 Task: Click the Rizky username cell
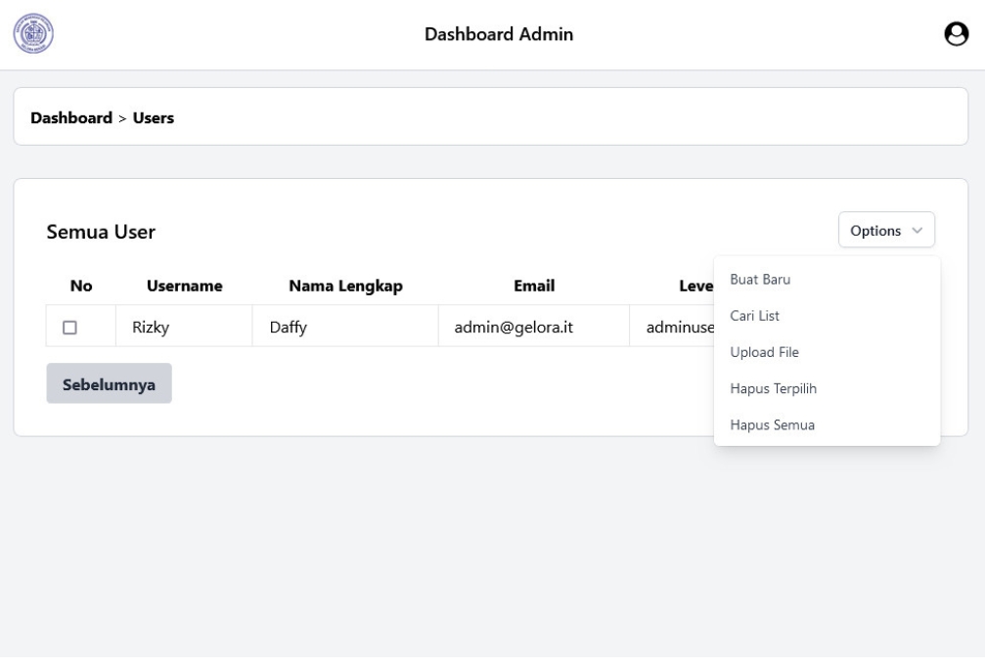click(184, 326)
